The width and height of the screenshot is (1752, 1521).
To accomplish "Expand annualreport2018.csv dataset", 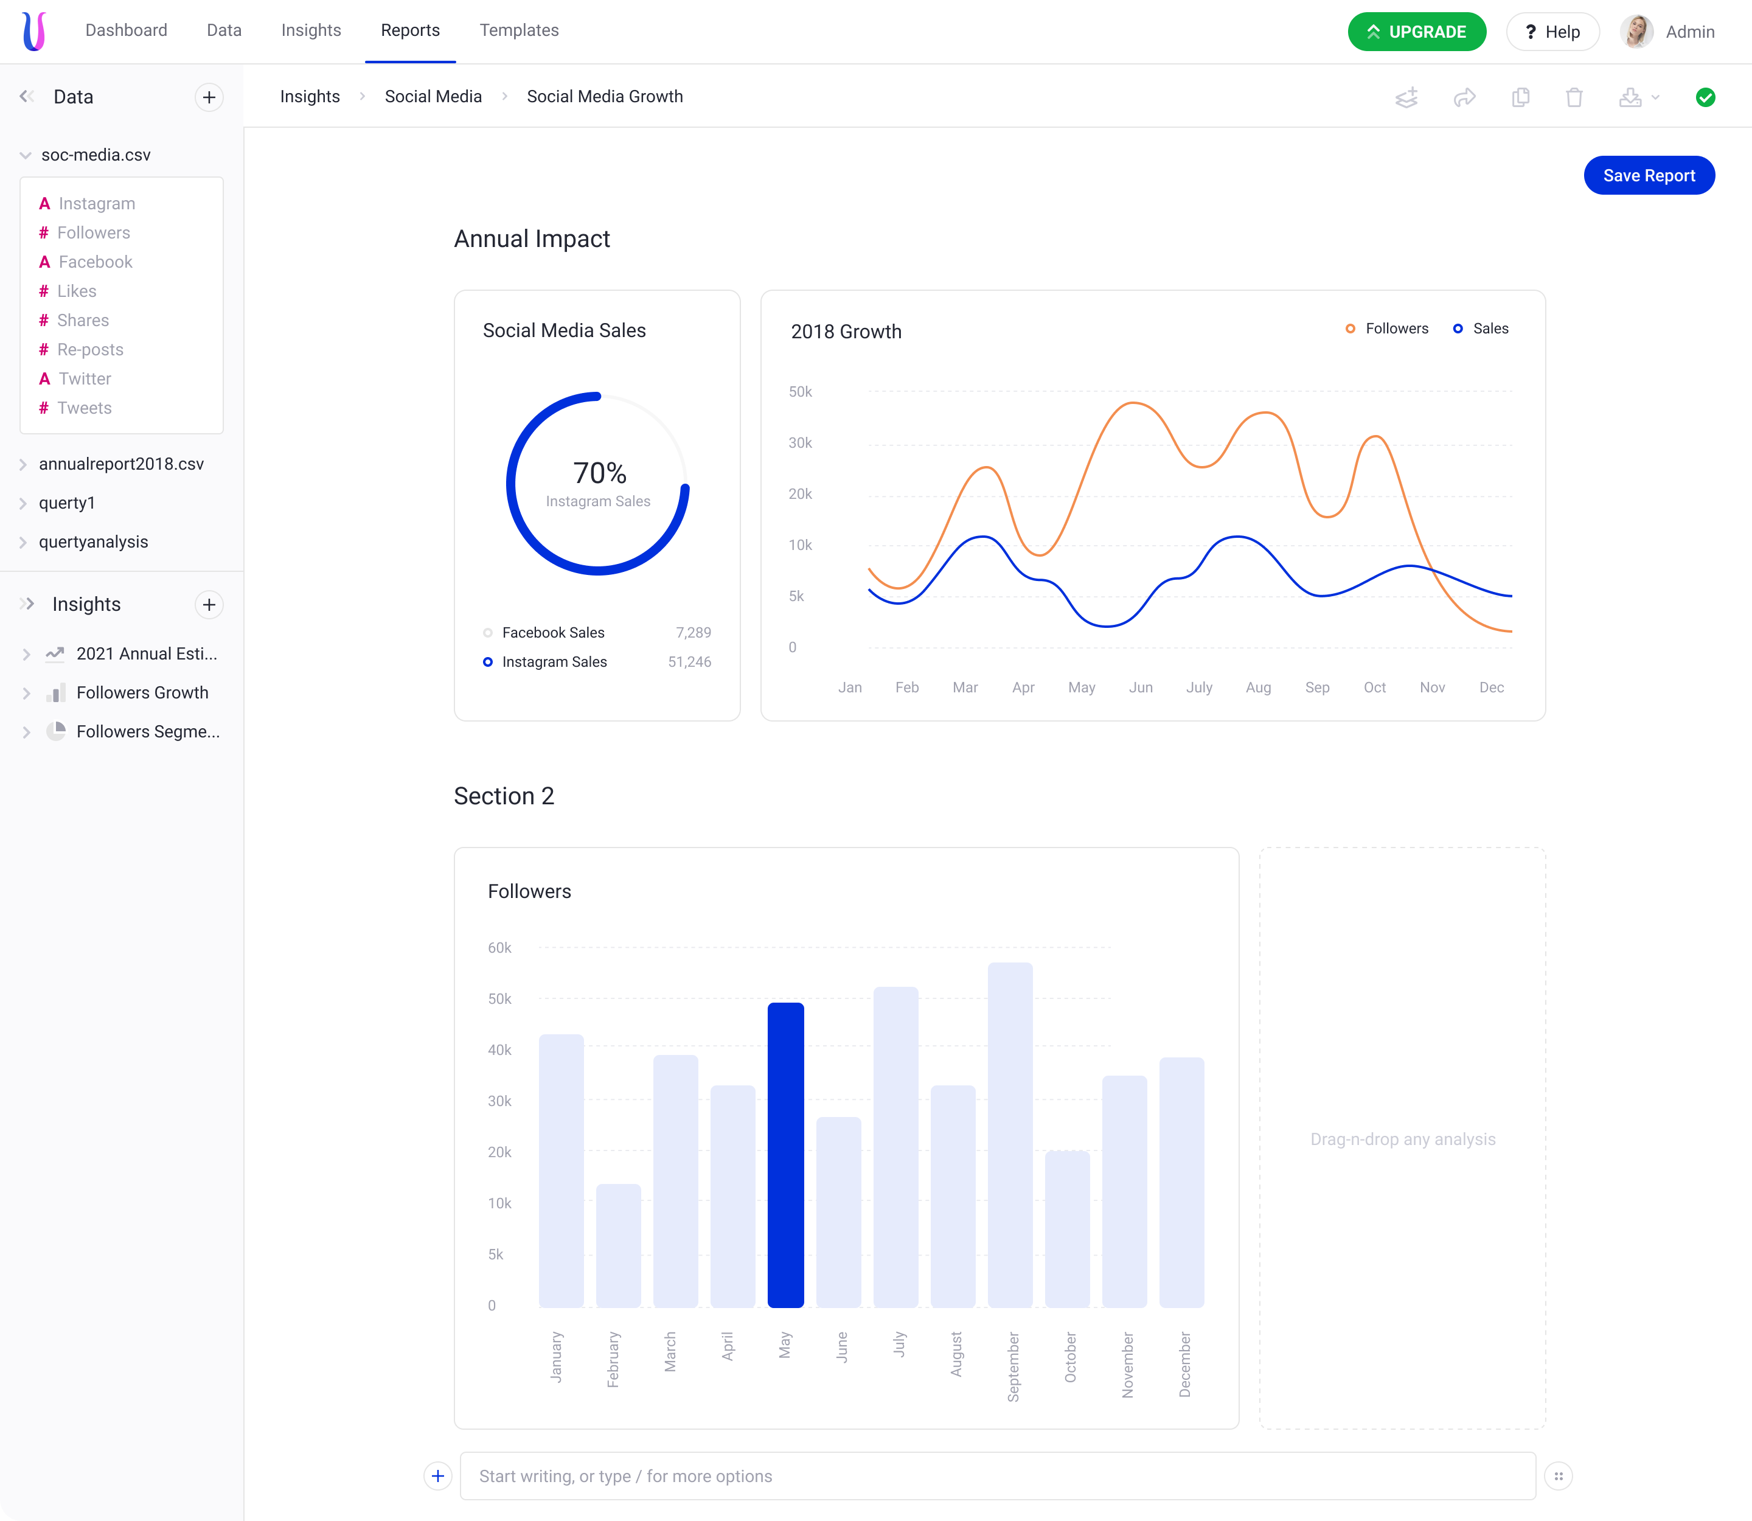I will click(24, 464).
